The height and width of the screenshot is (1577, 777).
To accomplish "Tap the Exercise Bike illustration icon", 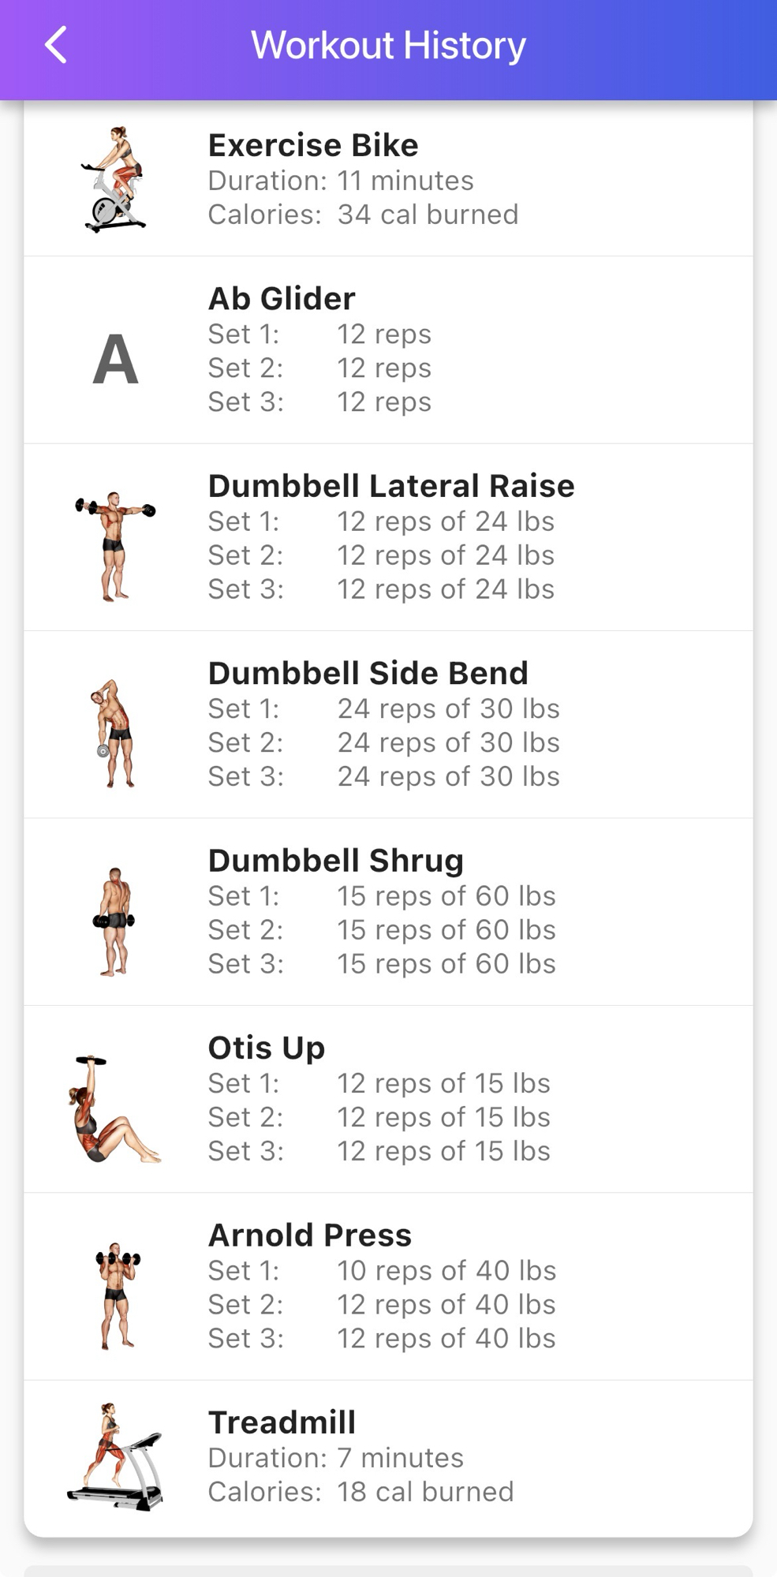I will coord(115,179).
